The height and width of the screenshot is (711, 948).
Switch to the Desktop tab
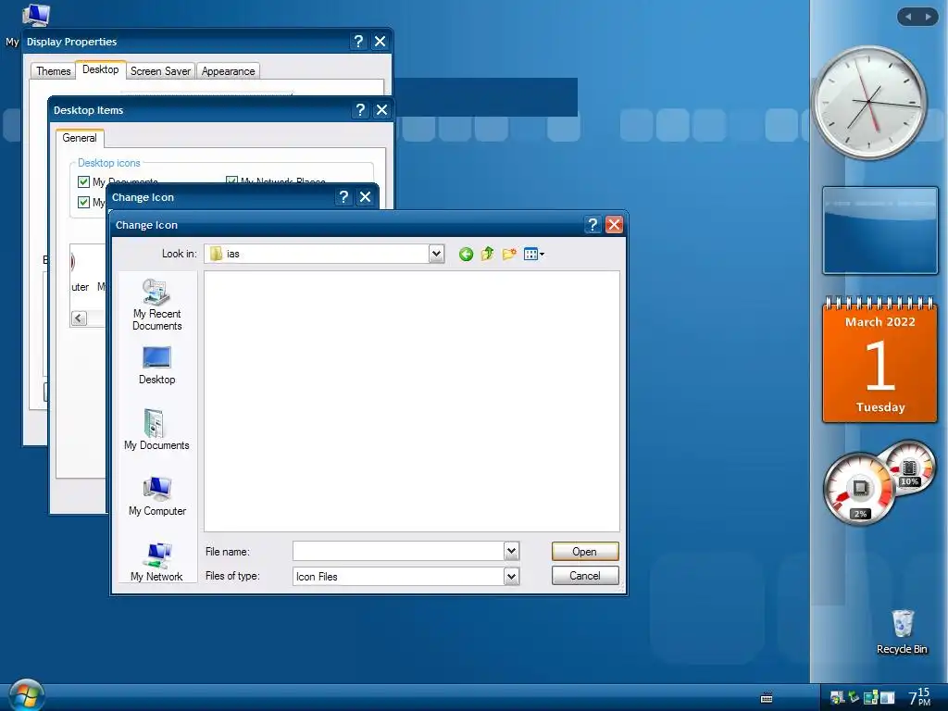click(x=100, y=69)
